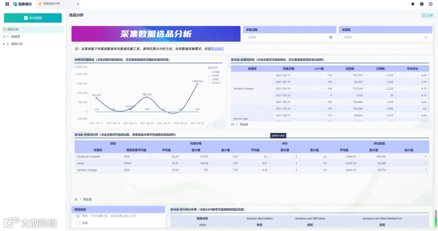Click the 747,939 data point on chart
The image size is (438, 231).
click(97, 98)
